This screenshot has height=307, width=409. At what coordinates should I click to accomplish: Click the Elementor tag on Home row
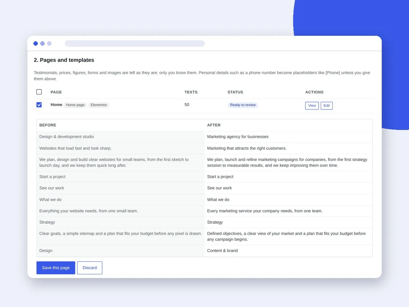click(x=99, y=105)
